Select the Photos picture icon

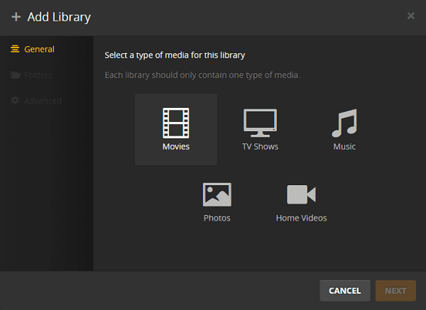click(217, 194)
